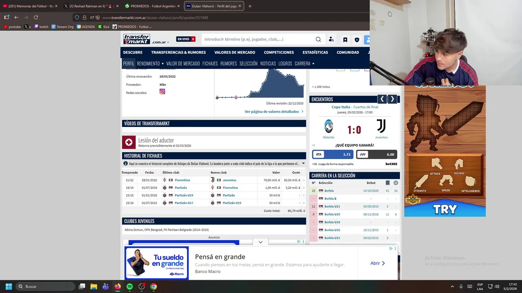Click the red injury cross icon

pyautogui.click(x=129, y=142)
